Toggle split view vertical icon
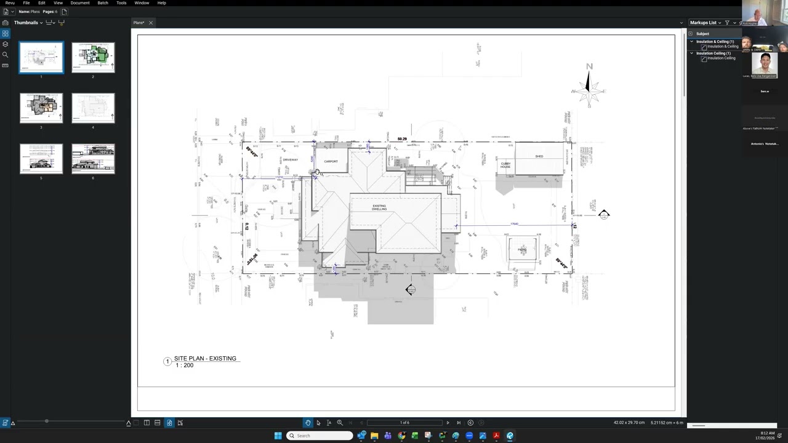Screen dimensions: 788x443 coord(147,423)
